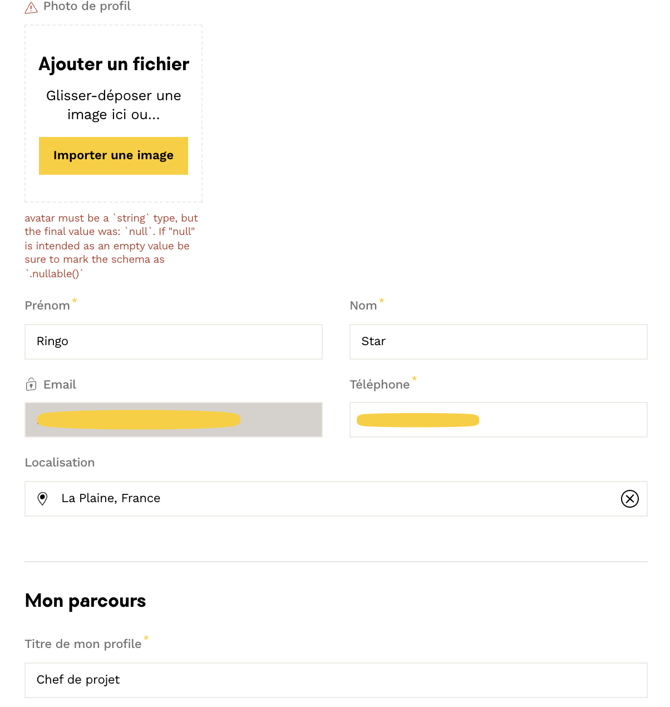The width and height of the screenshot is (670, 707).
Task: Click the red avatar error message
Action: (x=111, y=246)
